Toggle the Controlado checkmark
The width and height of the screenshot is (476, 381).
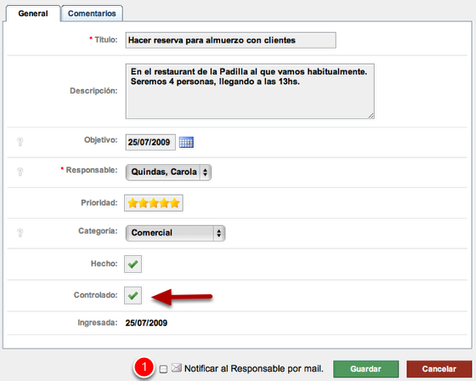pos(133,295)
